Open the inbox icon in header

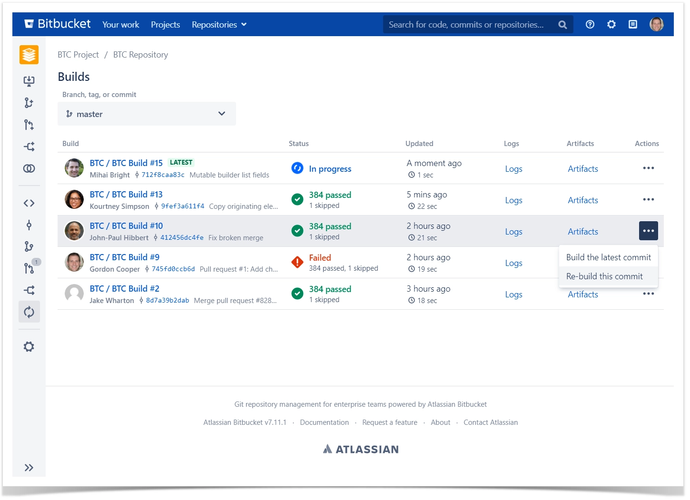[x=633, y=24]
